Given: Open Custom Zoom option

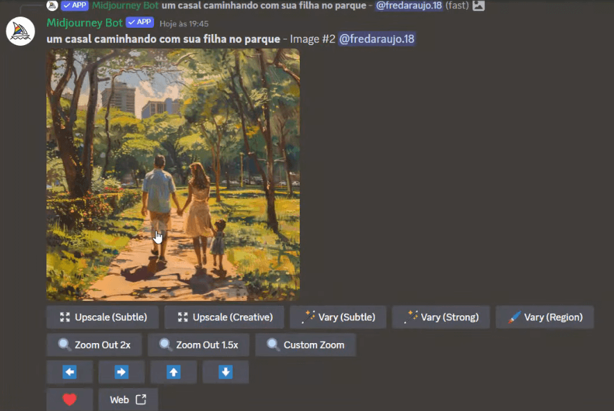Looking at the screenshot, I should click(305, 345).
